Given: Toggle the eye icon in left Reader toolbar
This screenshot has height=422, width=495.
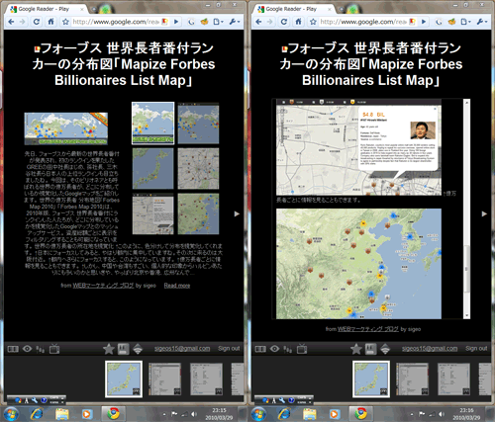Looking at the screenshot, I should [28, 348].
